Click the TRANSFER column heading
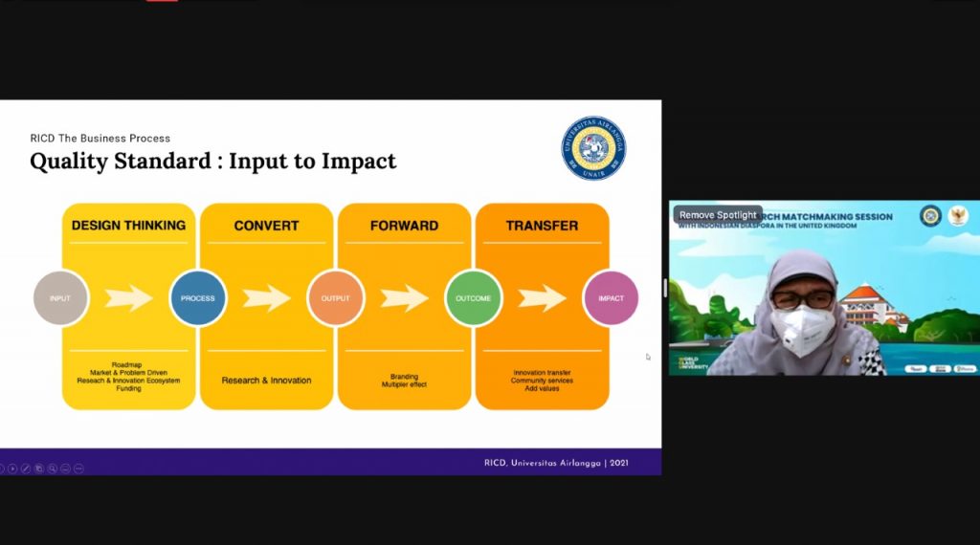 tap(542, 226)
